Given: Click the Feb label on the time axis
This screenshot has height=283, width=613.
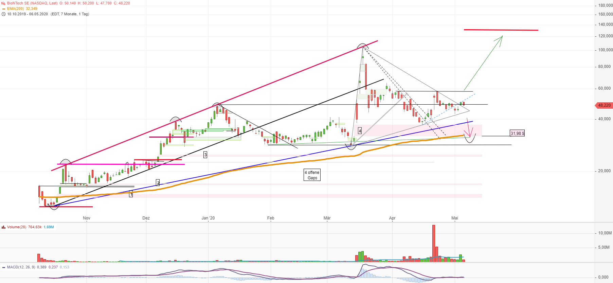Looking at the screenshot, I should tap(271, 218).
